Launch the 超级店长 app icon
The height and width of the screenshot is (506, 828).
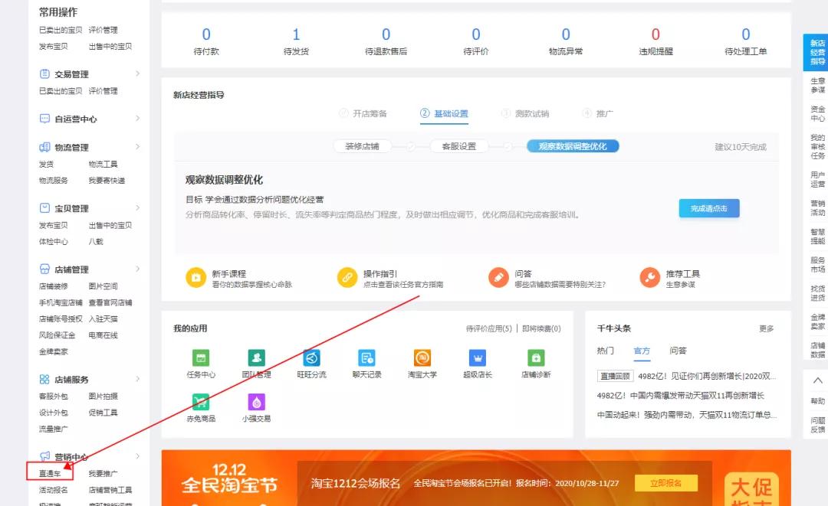pyautogui.click(x=478, y=358)
